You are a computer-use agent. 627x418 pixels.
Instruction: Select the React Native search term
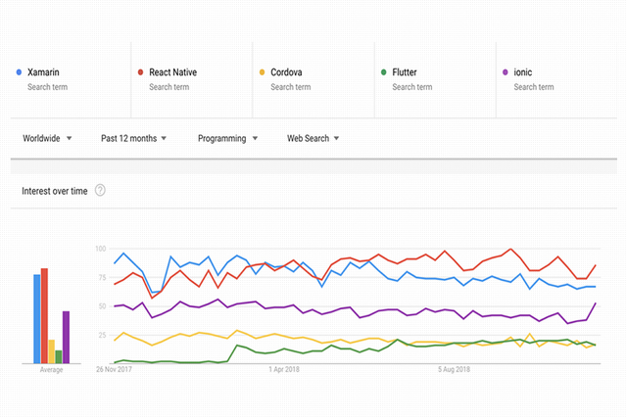[173, 72]
